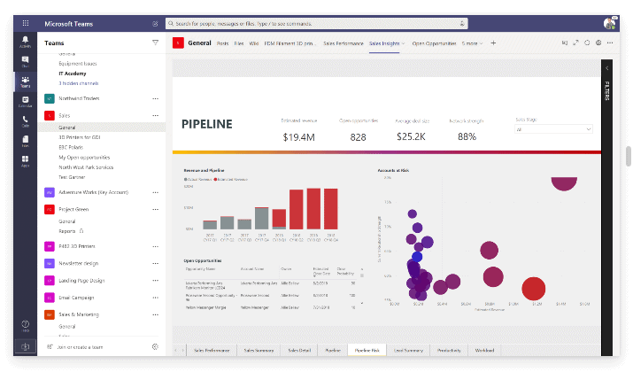
Task: Expand the tab to full screen
Action: pyautogui.click(x=575, y=43)
